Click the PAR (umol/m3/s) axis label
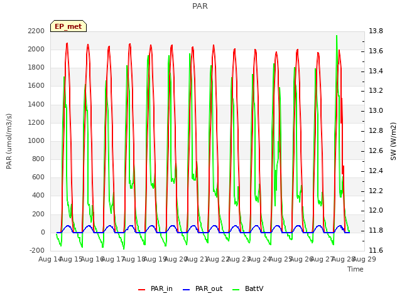 coord(9,141)
